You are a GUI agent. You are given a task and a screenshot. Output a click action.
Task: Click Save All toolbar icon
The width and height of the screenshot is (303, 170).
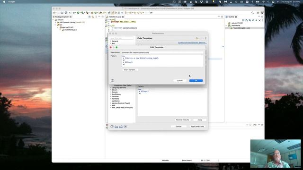(62, 13)
